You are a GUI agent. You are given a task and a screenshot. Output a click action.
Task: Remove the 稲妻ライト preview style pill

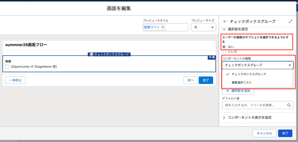click(x=163, y=27)
